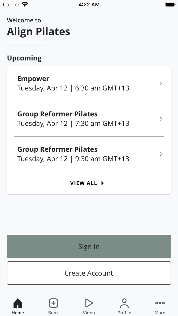178x316 pixels.
Task: Open the 7:30 am Group Reformer Pilates chevron
Action: click(x=161, y=119)
